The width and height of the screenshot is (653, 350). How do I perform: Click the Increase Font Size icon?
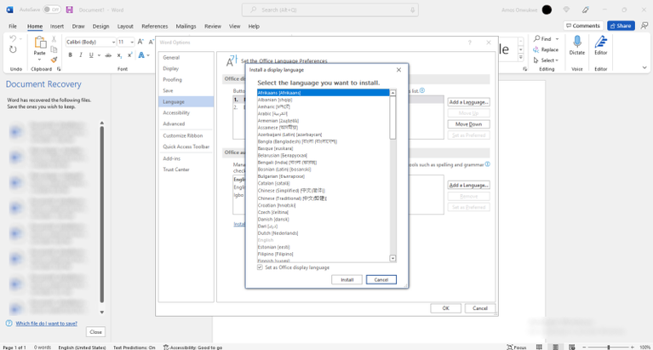(140, 42)
